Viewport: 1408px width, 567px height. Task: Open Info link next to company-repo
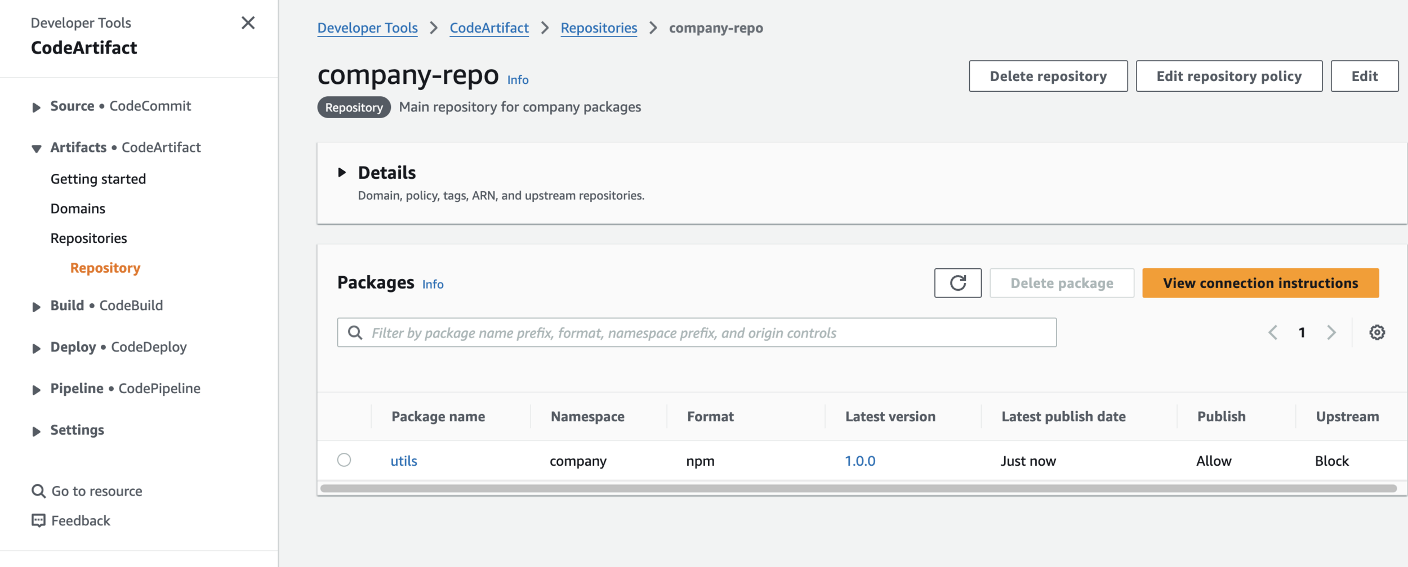(x=518, y=80)
